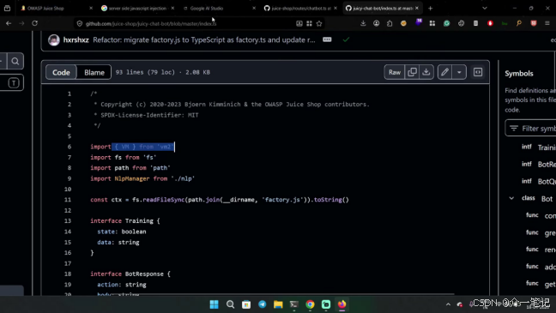Jump to the Training interface symbol
Image resolution: width=556 pixels, height=313 pixels.
(539, 147)
